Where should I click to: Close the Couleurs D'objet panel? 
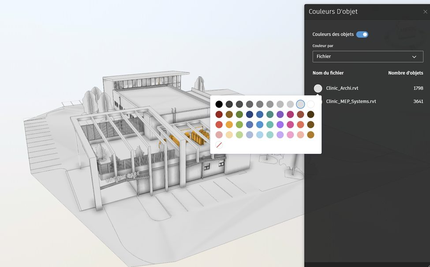tap(425, 12)
